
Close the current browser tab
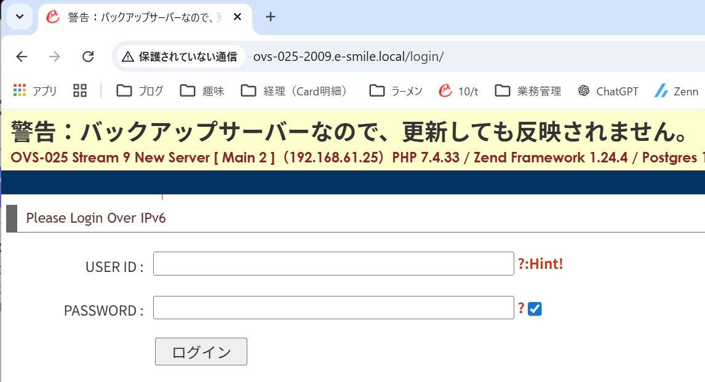[237, 17]
